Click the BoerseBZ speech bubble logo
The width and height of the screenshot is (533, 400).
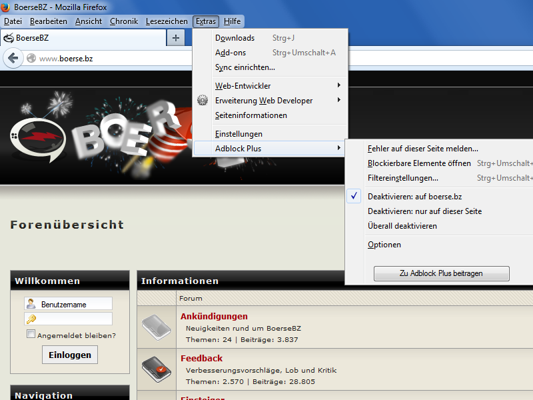coord(37,137)
